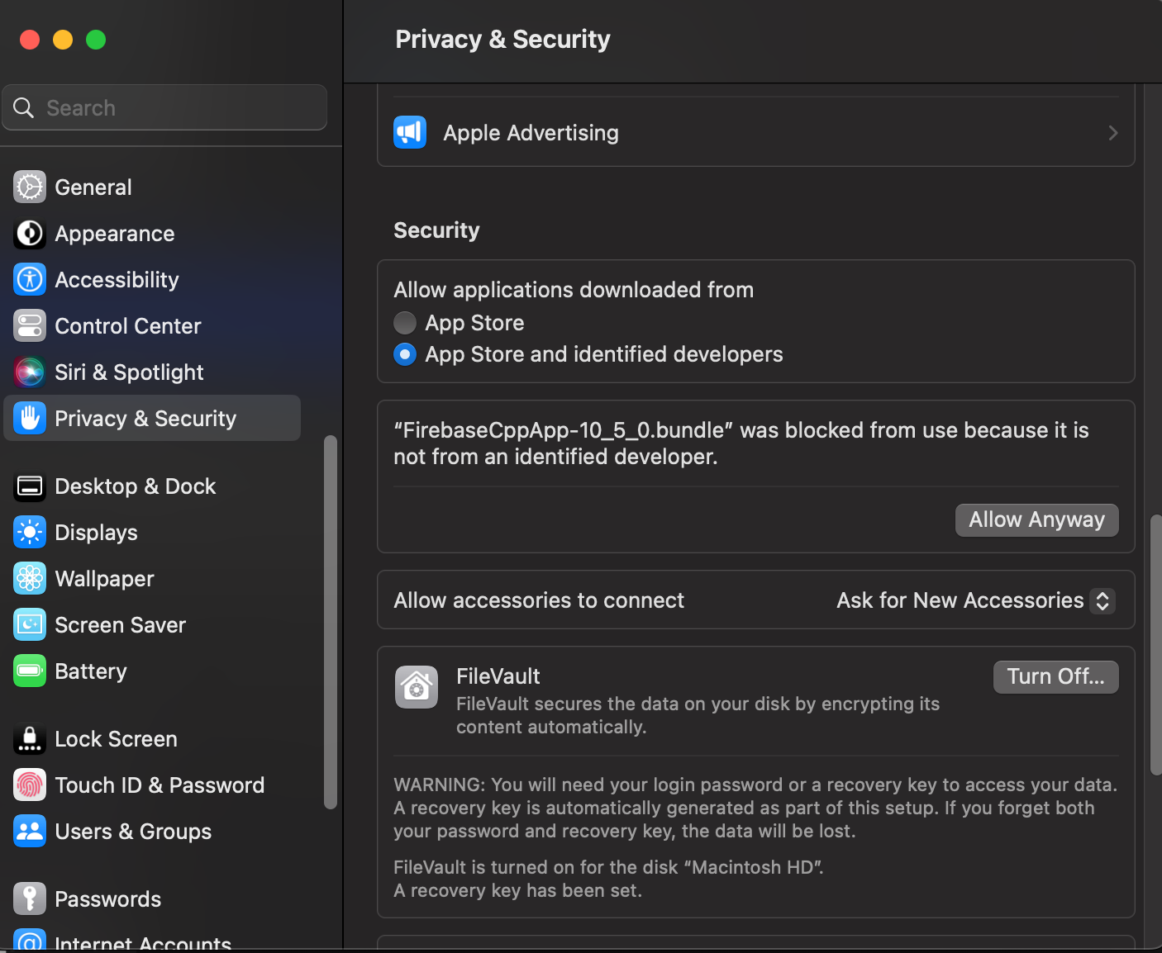The image size is (1162, 953).
Task: Click the Internet Accounts icon
Action: click(x=30, y=941)
